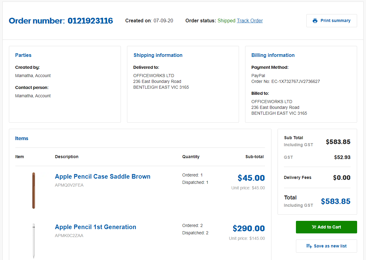This screenshot has width=366, height=260.
Task: Click the Billing information heading
Action: [x=273, y=55]
